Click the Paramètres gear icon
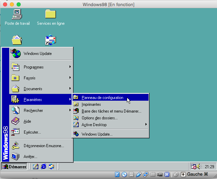The height and width of the screenshot is (179, 217). (x=15, y=99)
